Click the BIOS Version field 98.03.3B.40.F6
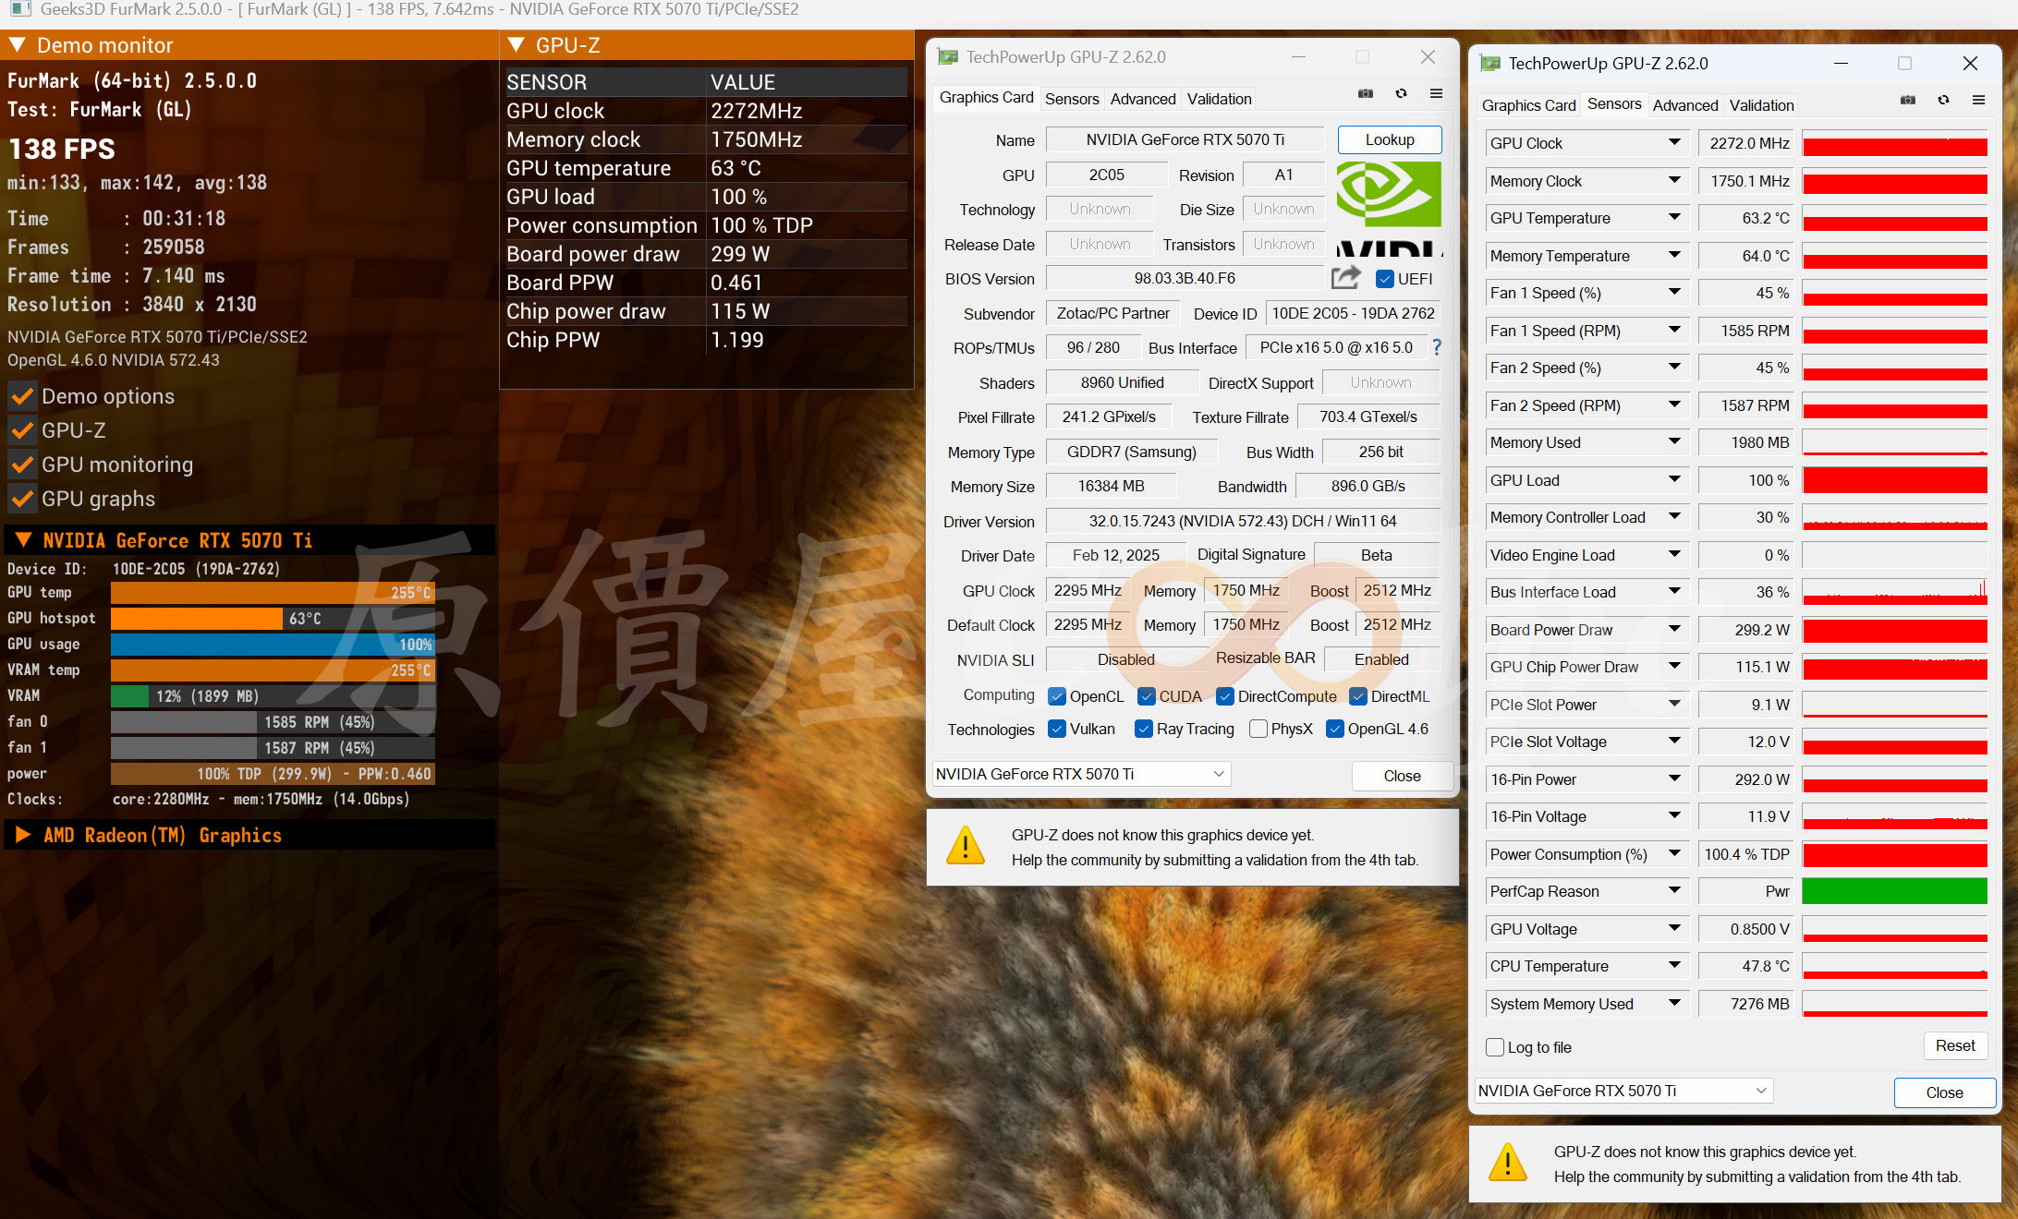The height and width of the screenshot is (1219, 2018). tap(1185, 278)
